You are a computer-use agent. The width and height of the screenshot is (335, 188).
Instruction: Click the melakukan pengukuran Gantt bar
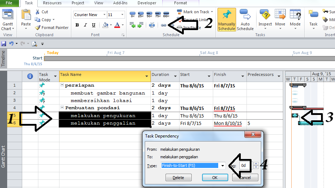[x=295, y=116]
